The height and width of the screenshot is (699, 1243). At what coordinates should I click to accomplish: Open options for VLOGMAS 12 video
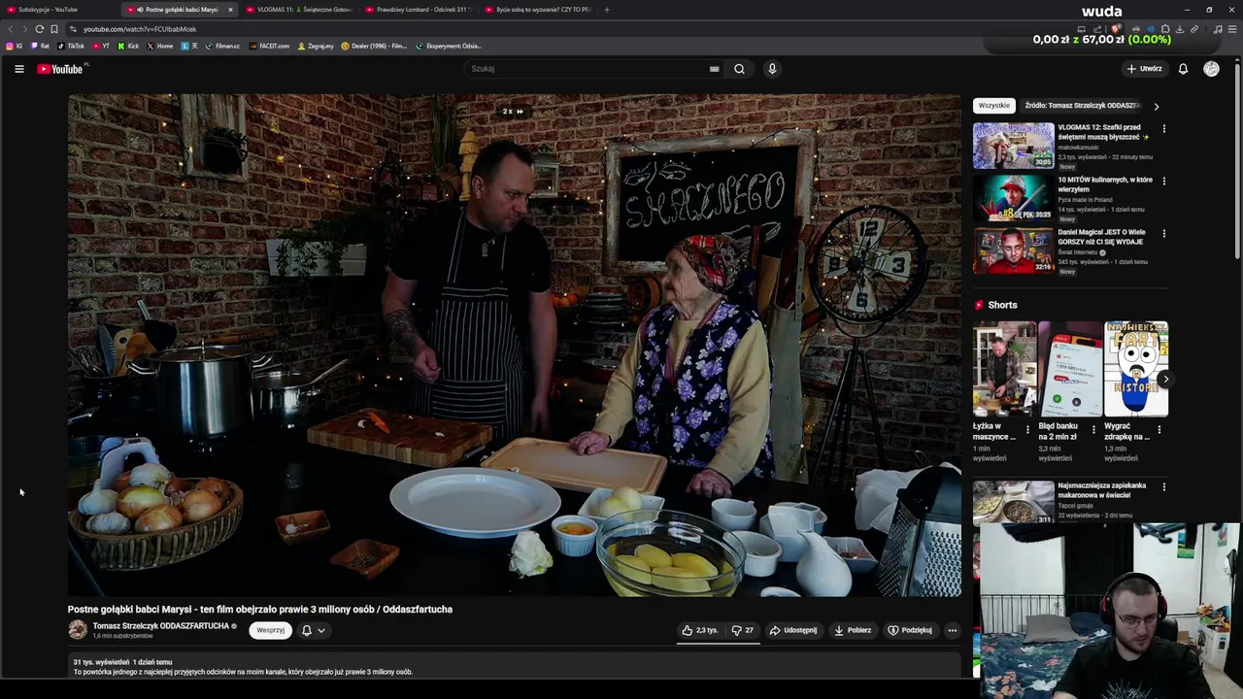coord(1163,128)
